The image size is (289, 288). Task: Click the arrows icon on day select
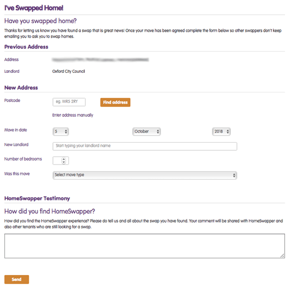pyautogui.click(x=66, y=132)
